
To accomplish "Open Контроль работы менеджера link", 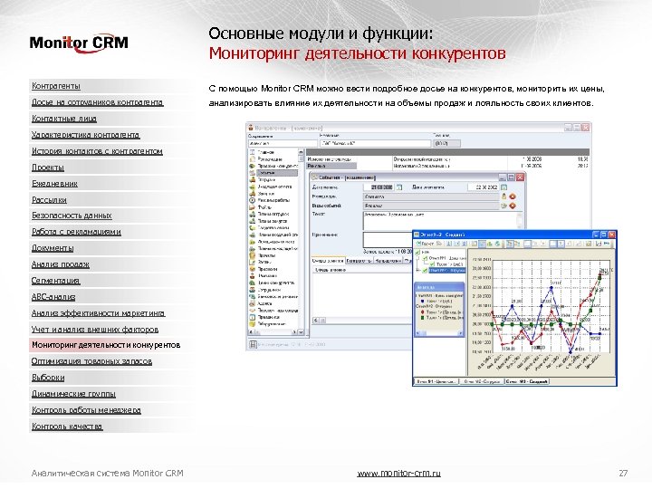I will coord(86,410).
